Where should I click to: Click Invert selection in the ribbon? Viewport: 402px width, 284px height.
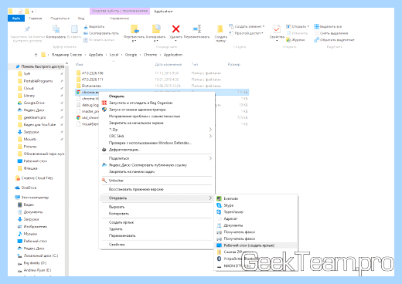334,40
